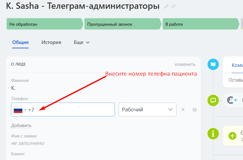Click the Фамилия value 'К.'
The image size is (243, 160).
(x=13, y=88)
